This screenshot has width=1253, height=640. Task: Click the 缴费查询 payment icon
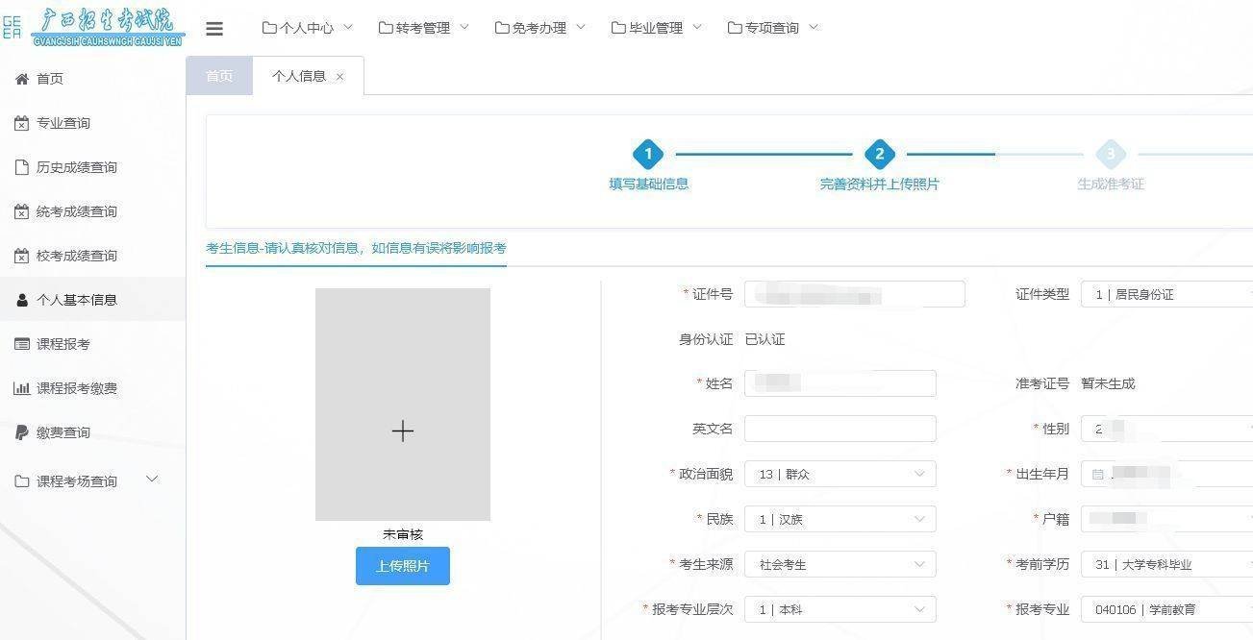[22, 431]
